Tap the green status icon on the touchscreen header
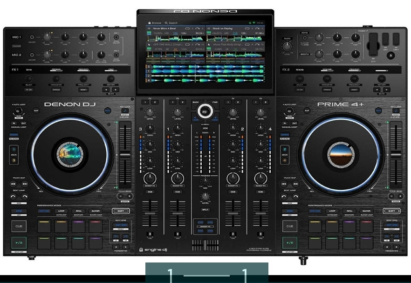This screenshot has height=283, width=411. [250, 22]
